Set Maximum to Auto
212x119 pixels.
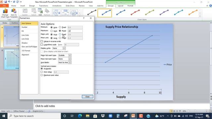(52, 31)
